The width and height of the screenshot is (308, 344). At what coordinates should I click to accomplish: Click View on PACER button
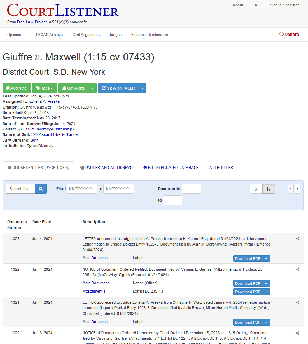tap(118, 88)
